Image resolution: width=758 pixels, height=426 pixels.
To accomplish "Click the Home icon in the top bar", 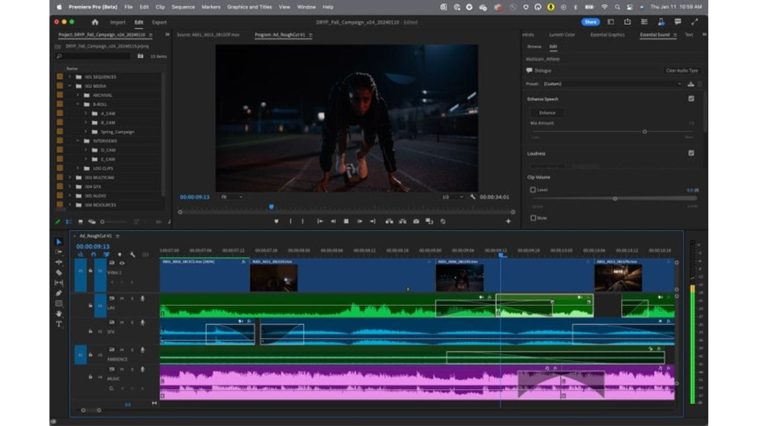I will 95,22.
